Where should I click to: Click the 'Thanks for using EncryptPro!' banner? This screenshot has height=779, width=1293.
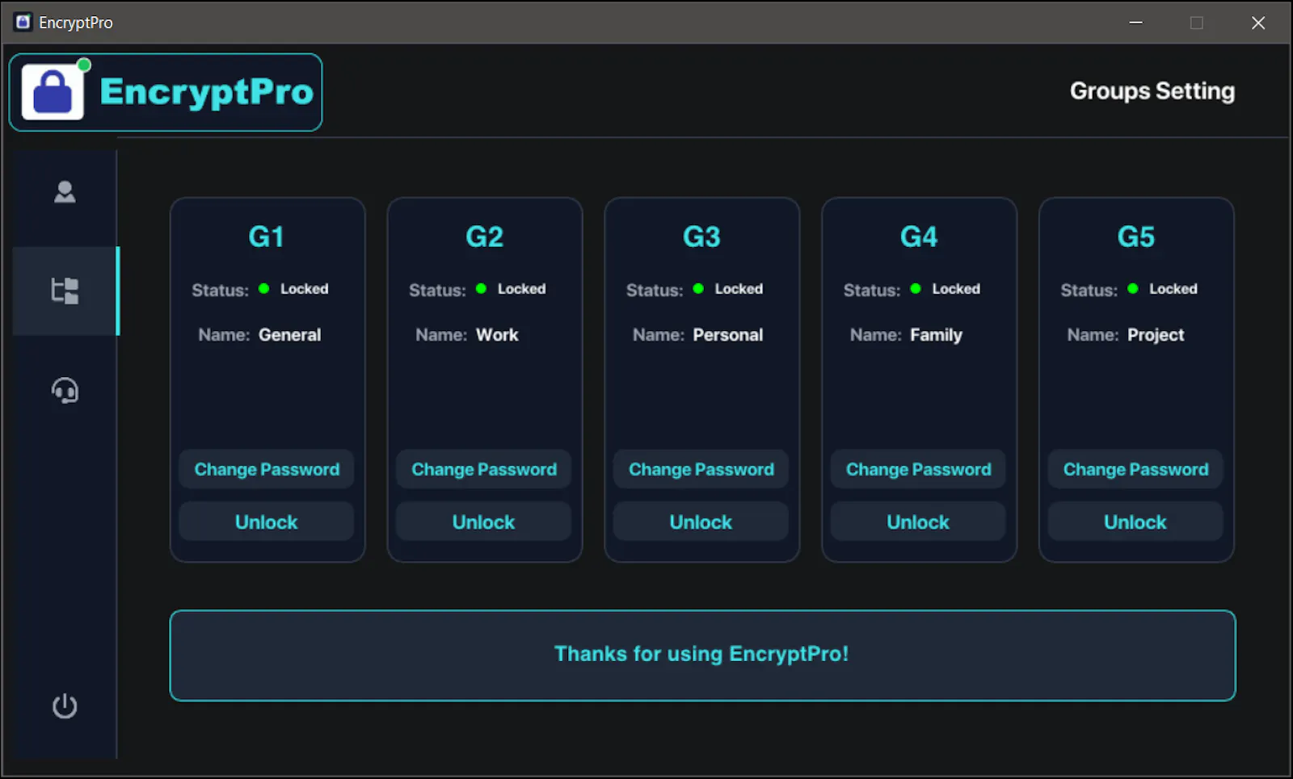pyautogui.click(x=702, y=655)
